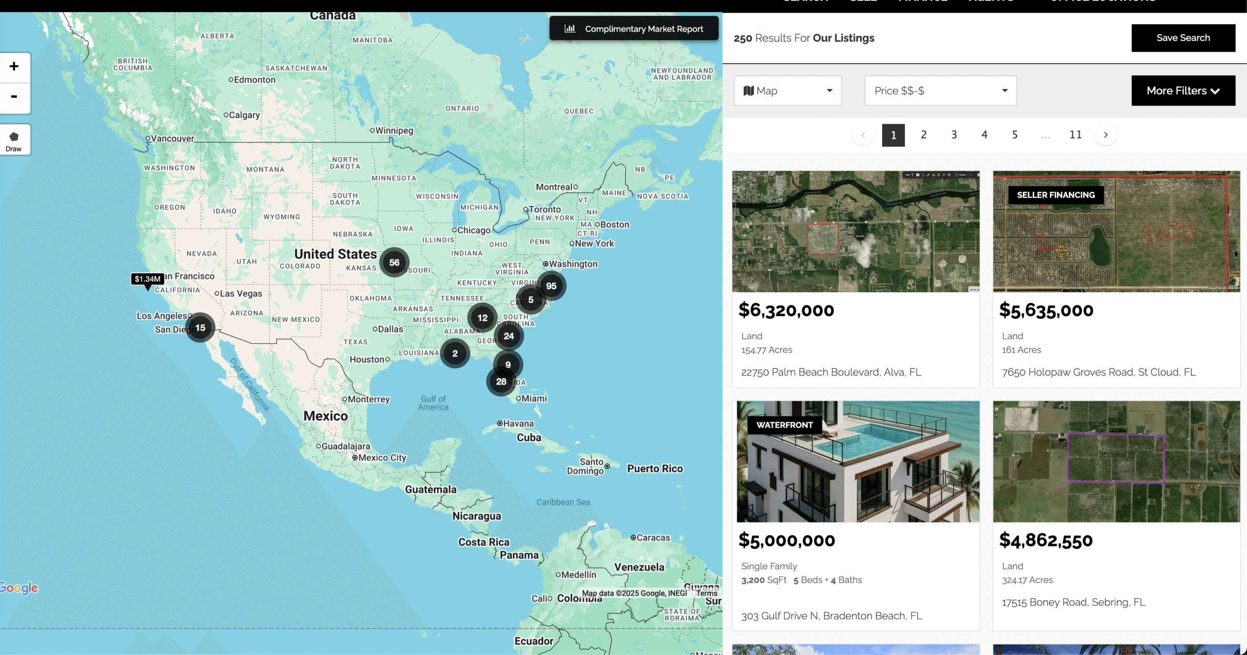This screenshot has width=1247, height=655.
Task: Expand the More Filters panel
Action: [x=1183, y=91]
